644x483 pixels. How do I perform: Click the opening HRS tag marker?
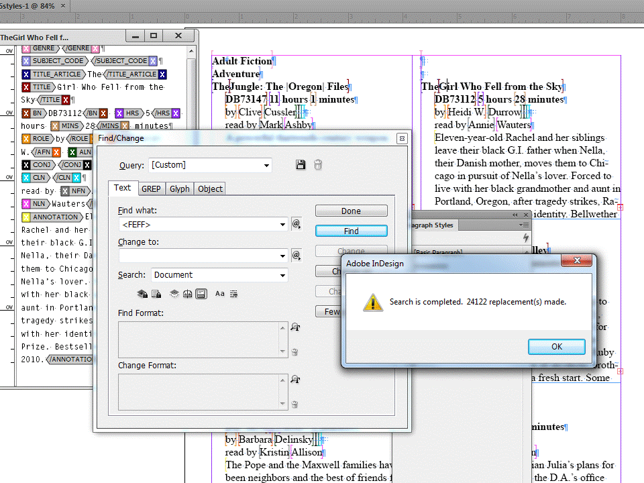[x=129, y=113]
